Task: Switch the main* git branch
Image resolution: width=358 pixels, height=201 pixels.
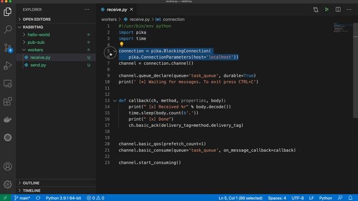Action: tap(22, 198)
